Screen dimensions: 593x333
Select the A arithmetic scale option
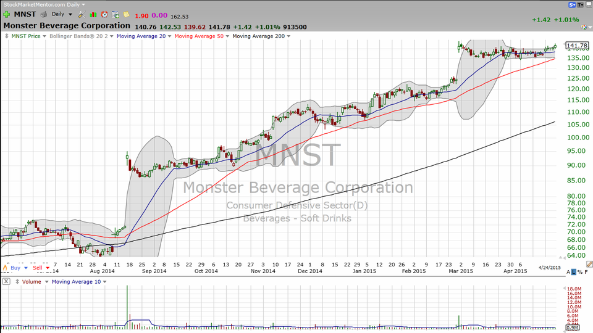(568, 272)
